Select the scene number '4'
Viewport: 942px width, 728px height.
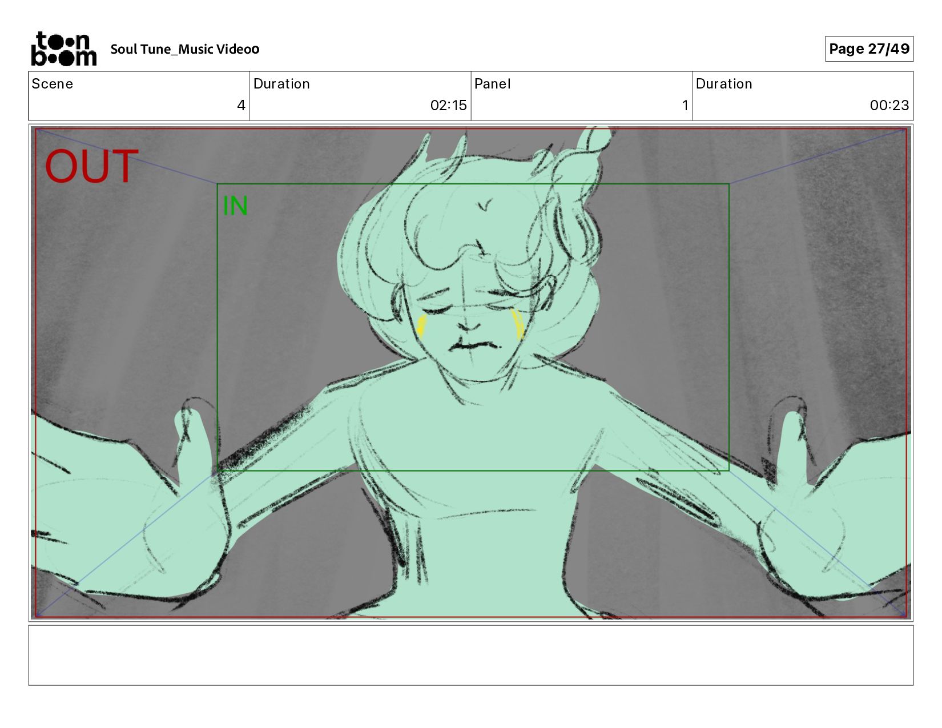click(241, 105)
